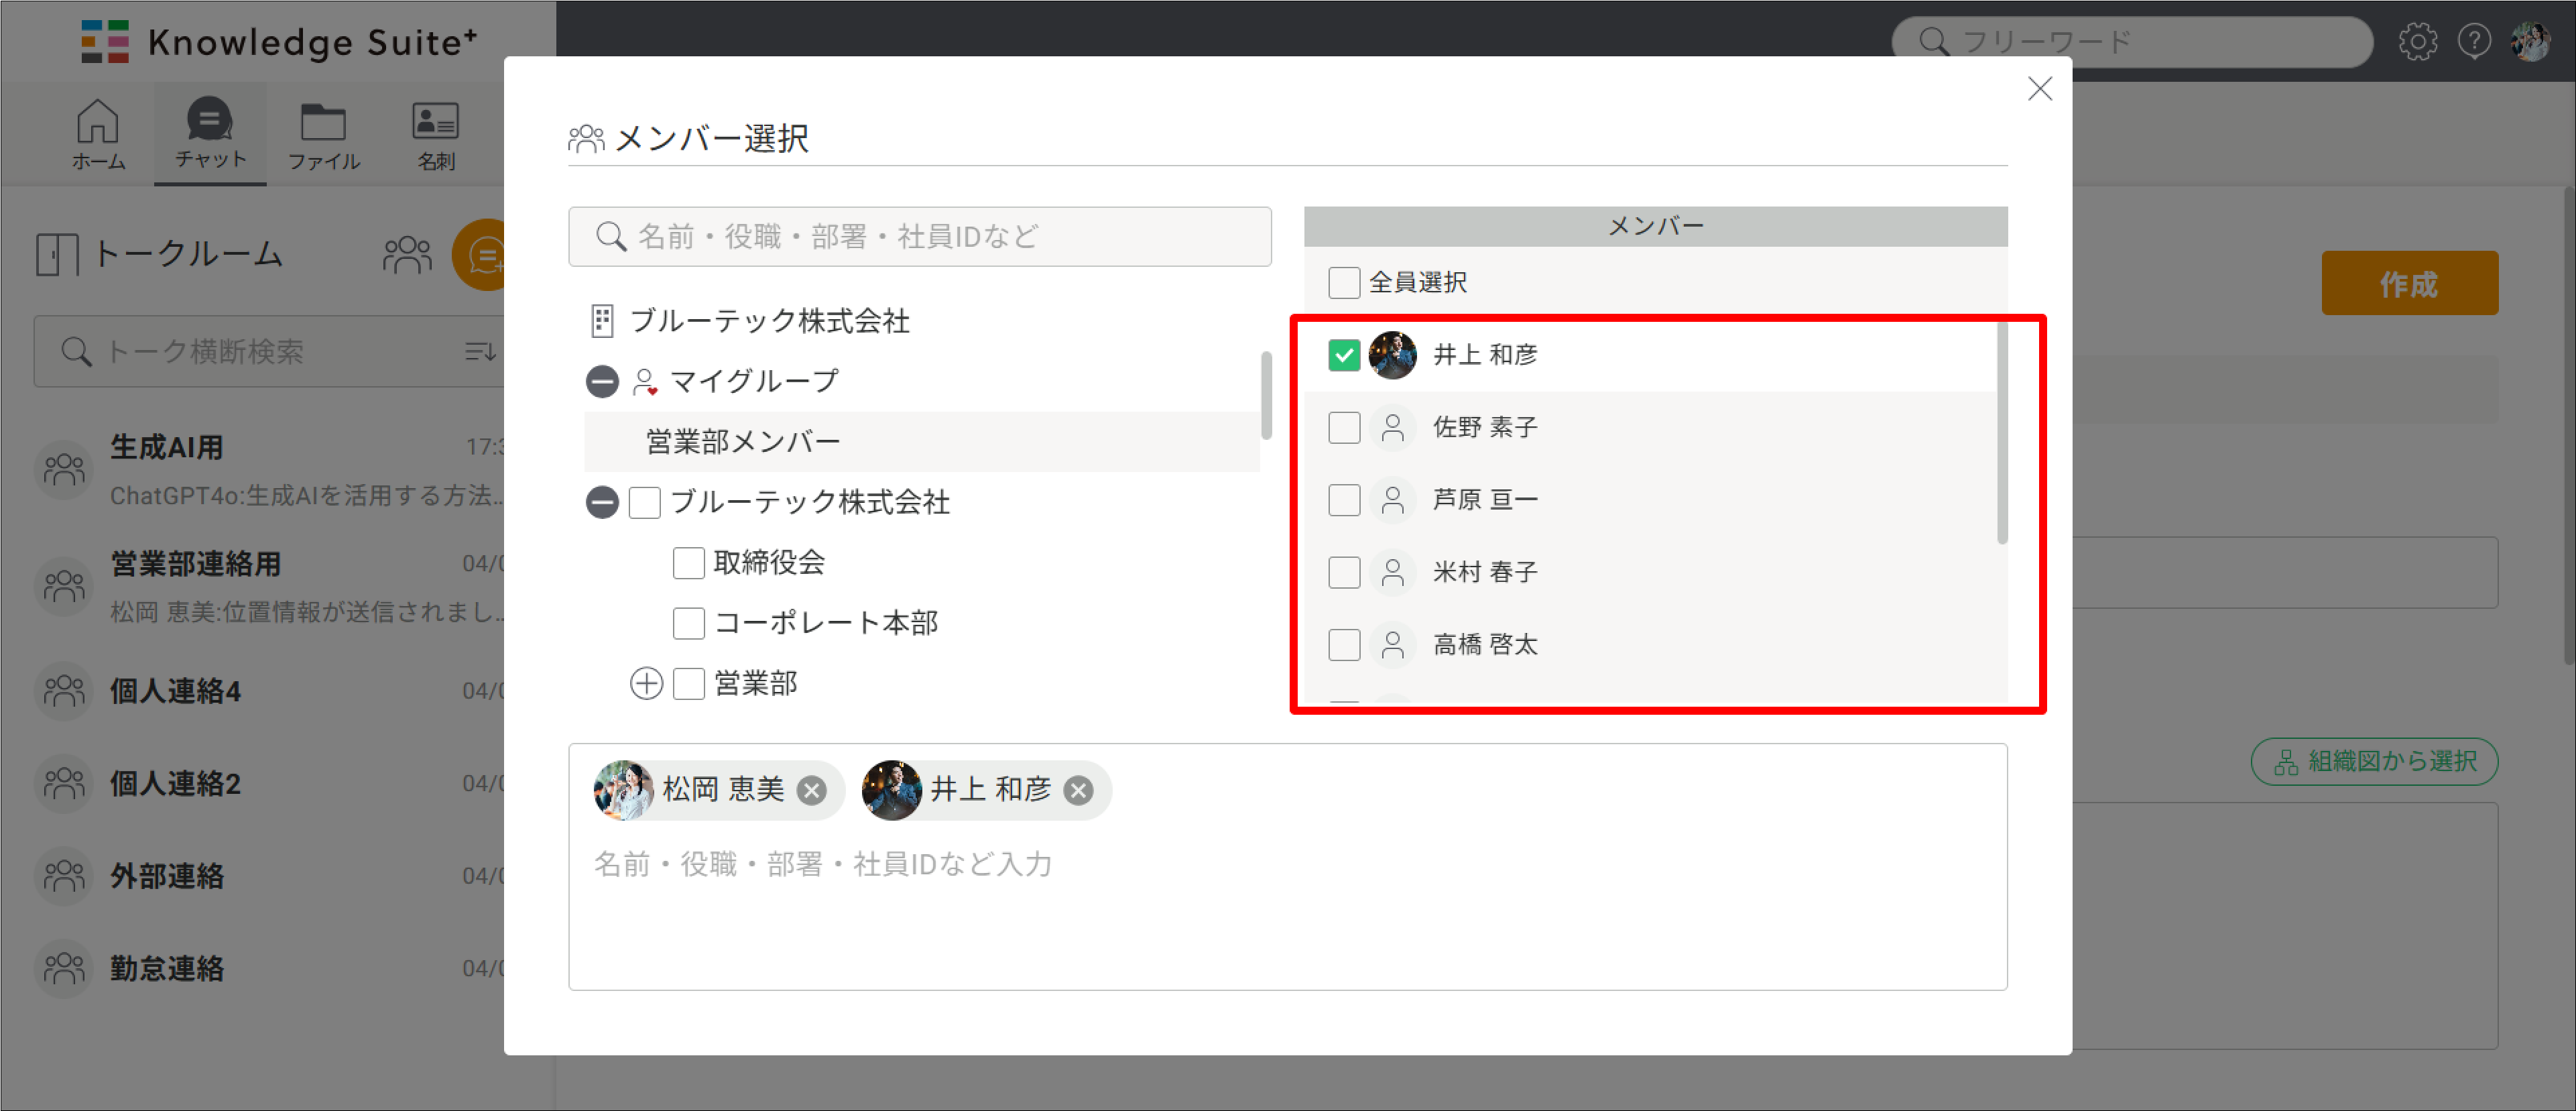Click 組織図から選択 button

[x=2373, y=762]
